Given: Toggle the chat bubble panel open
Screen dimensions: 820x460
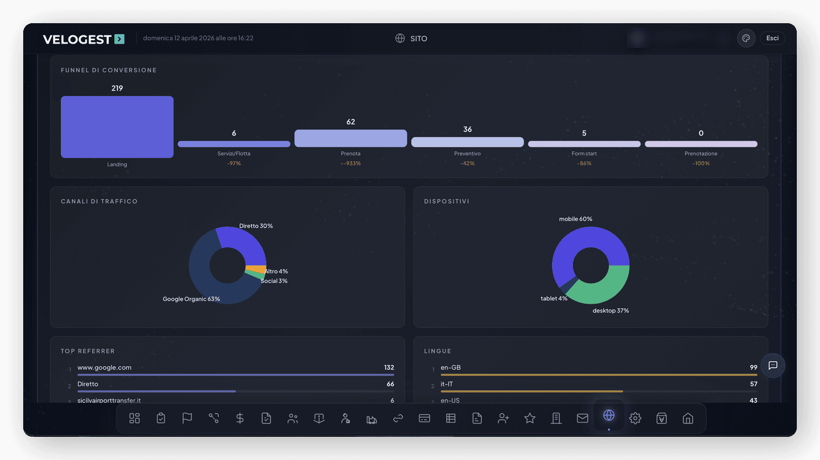Looking at the screenshot, I should [x=772, y=366].
